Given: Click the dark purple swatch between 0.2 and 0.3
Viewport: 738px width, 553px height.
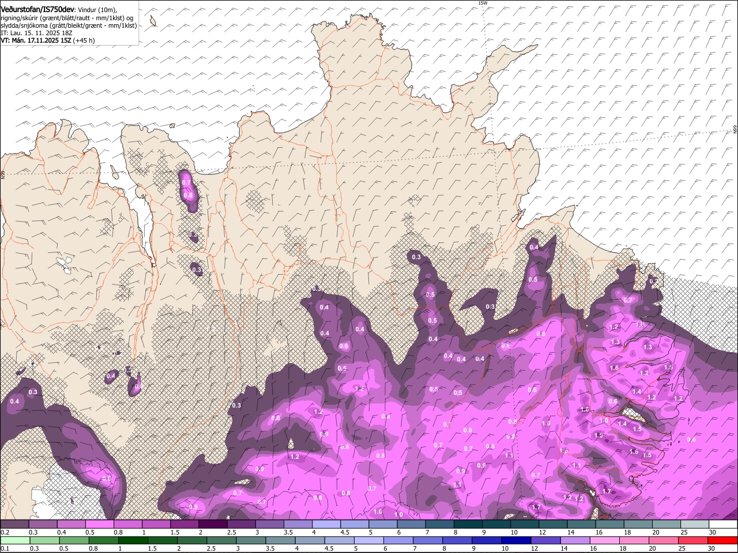Looking at the screenshot, I should [15, 524].
